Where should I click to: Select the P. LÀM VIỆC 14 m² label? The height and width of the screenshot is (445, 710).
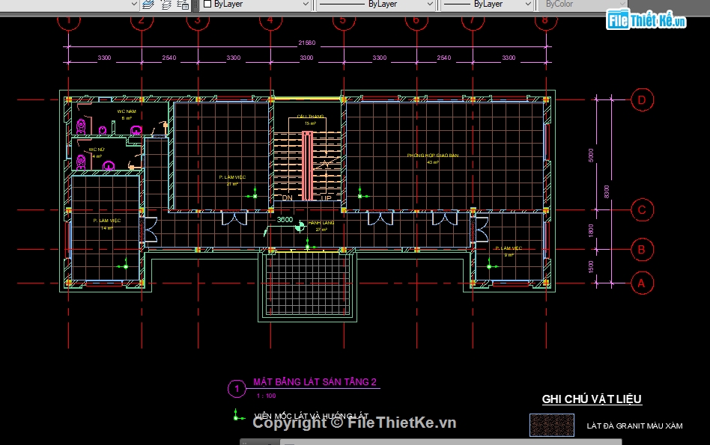point(107,224)
